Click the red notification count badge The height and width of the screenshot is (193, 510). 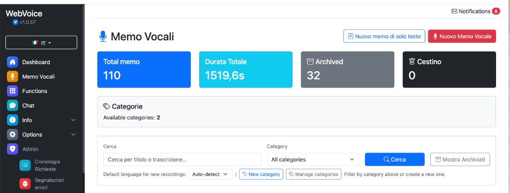(496, 11)
